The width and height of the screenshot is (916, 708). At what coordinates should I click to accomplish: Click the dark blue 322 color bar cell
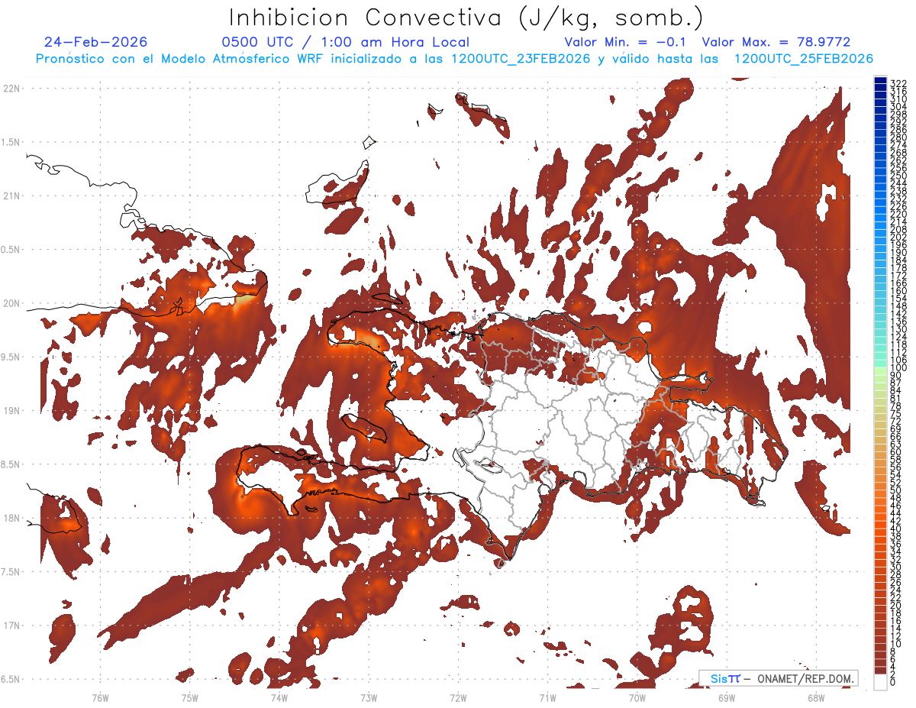pyautogui.click(x=880, y=82)
